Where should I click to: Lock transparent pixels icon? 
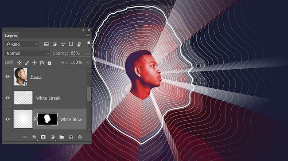pos(19,63)
